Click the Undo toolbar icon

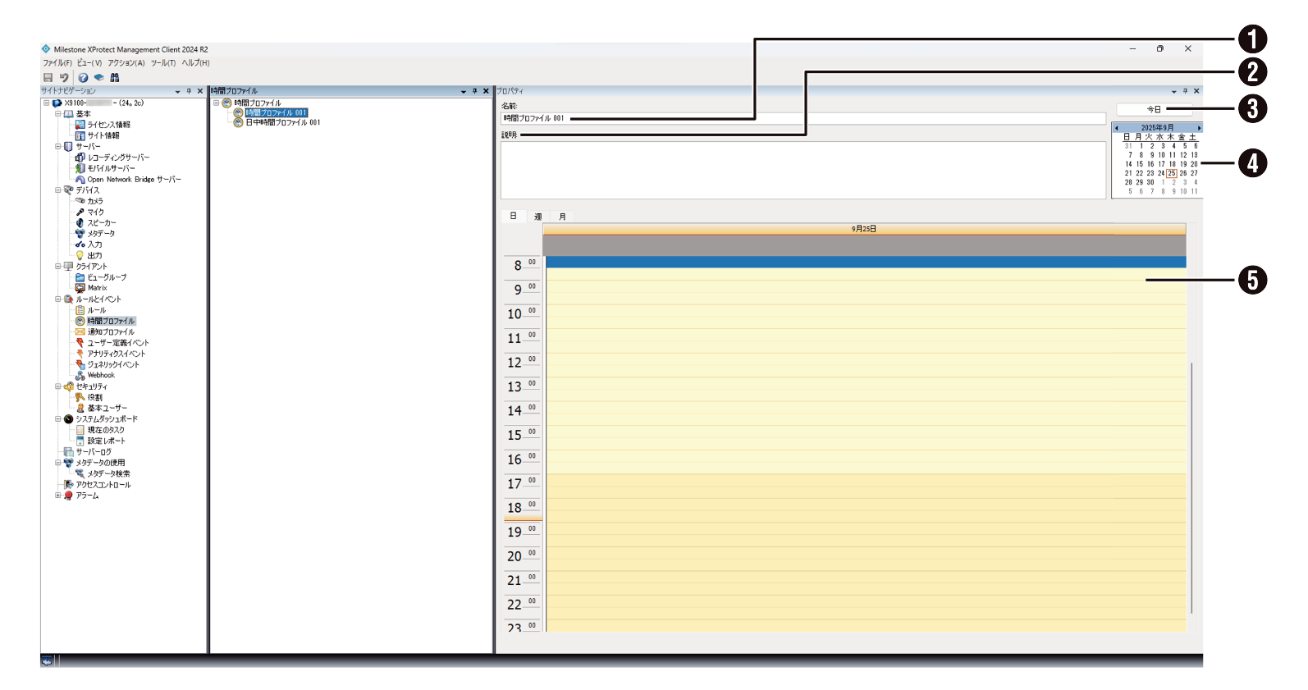tap(64, 77)
